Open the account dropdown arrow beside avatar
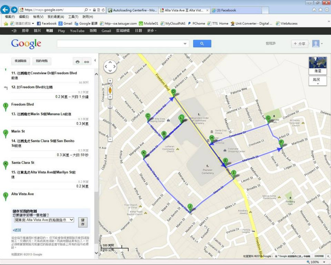The width and height of the screenshot is (331, 265). tap(322, 44)
